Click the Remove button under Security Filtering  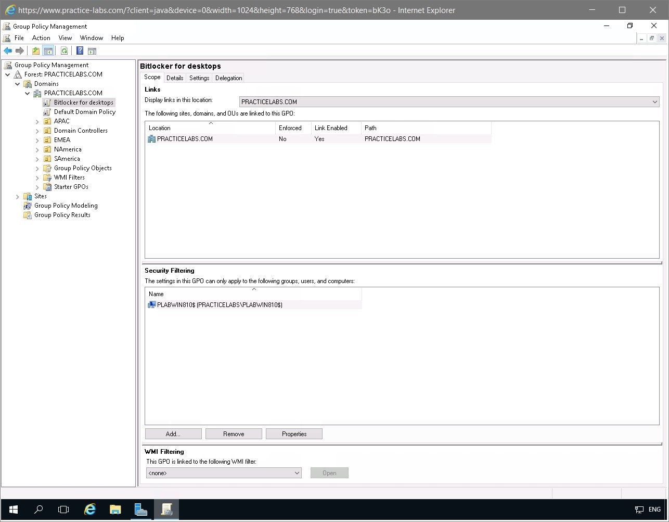pyautogui.click(x=233, y=434)
